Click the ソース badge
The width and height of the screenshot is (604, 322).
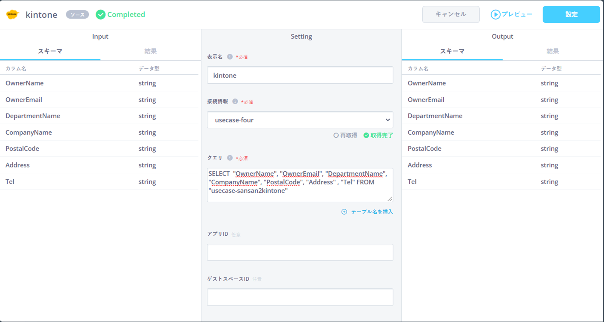[77, 14]
